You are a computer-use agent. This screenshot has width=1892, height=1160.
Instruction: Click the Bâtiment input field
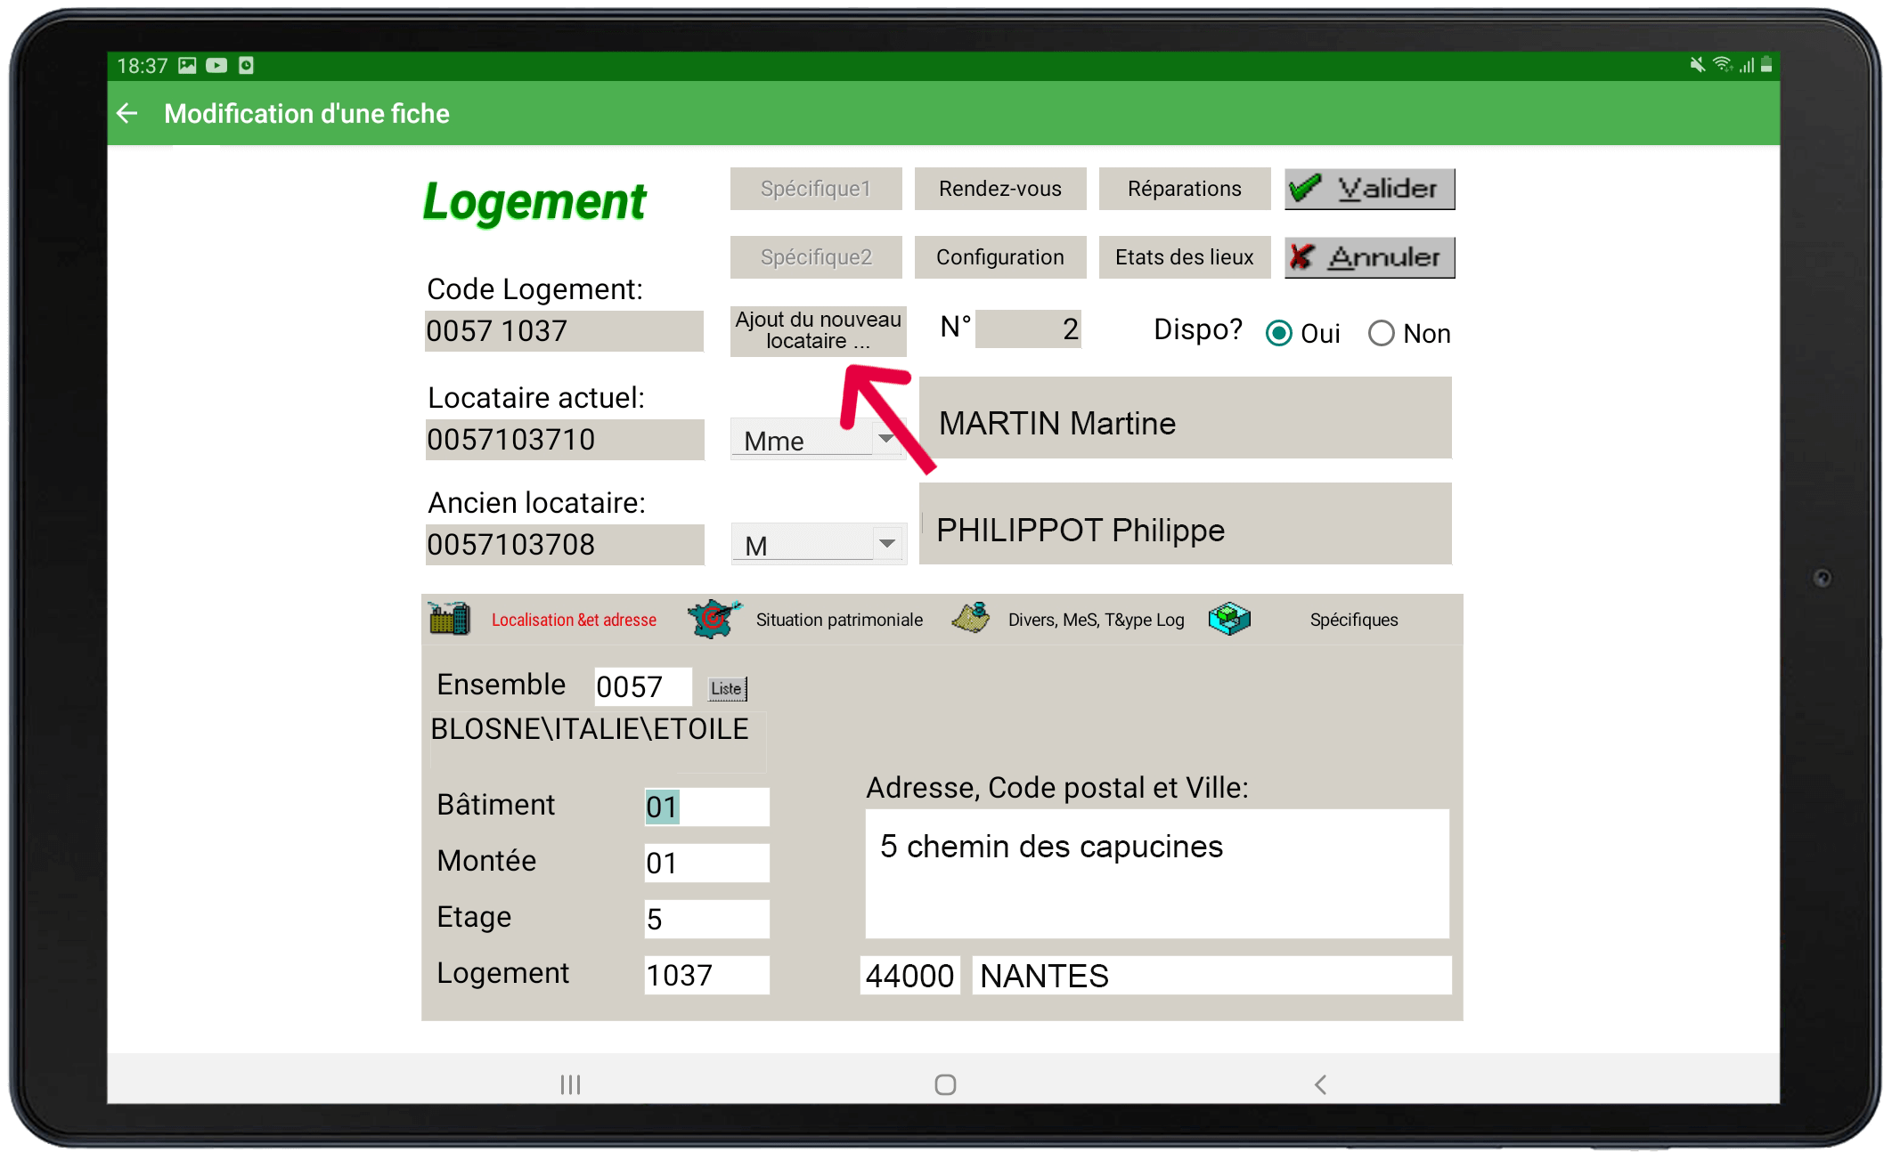(706, 807)
